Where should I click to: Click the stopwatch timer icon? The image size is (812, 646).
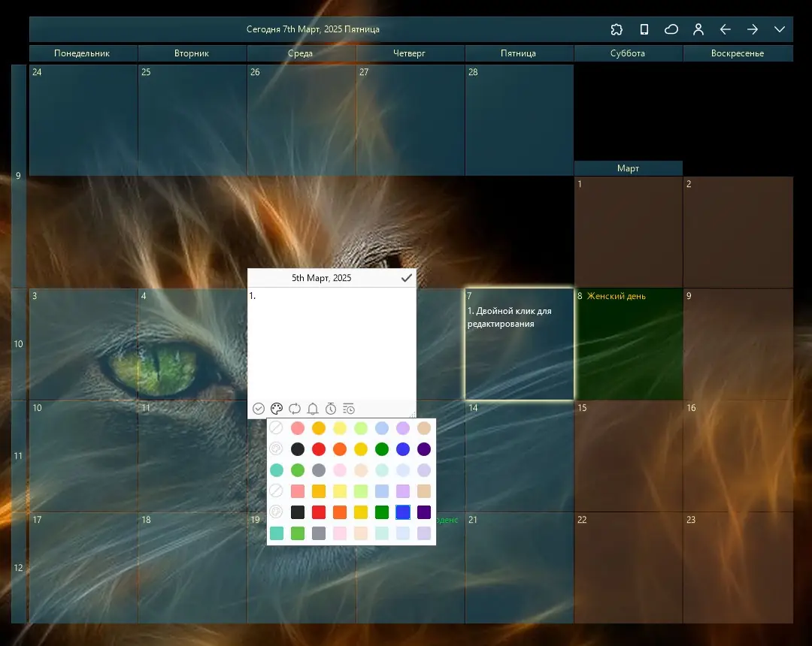tap(331, 409)
